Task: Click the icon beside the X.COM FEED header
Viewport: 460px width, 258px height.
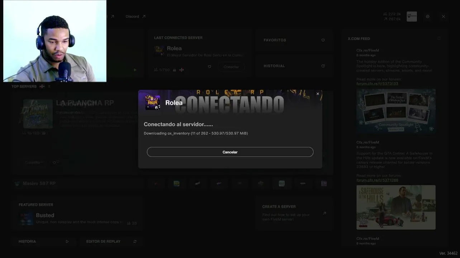Action: click(x=439, y=38)
